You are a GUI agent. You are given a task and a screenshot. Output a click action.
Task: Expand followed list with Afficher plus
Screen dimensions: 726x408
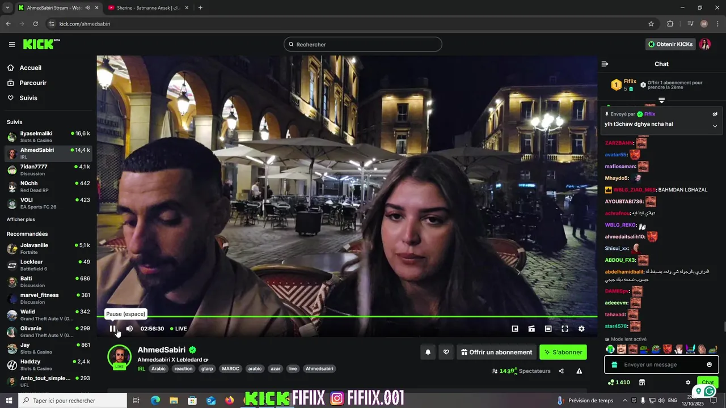click(21, 219)
